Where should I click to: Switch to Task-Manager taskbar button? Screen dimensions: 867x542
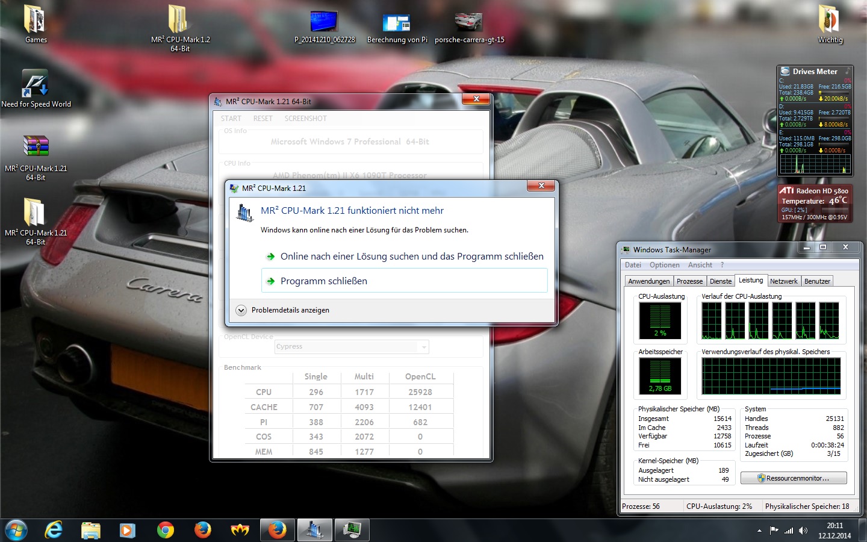[x=352, y=530]
